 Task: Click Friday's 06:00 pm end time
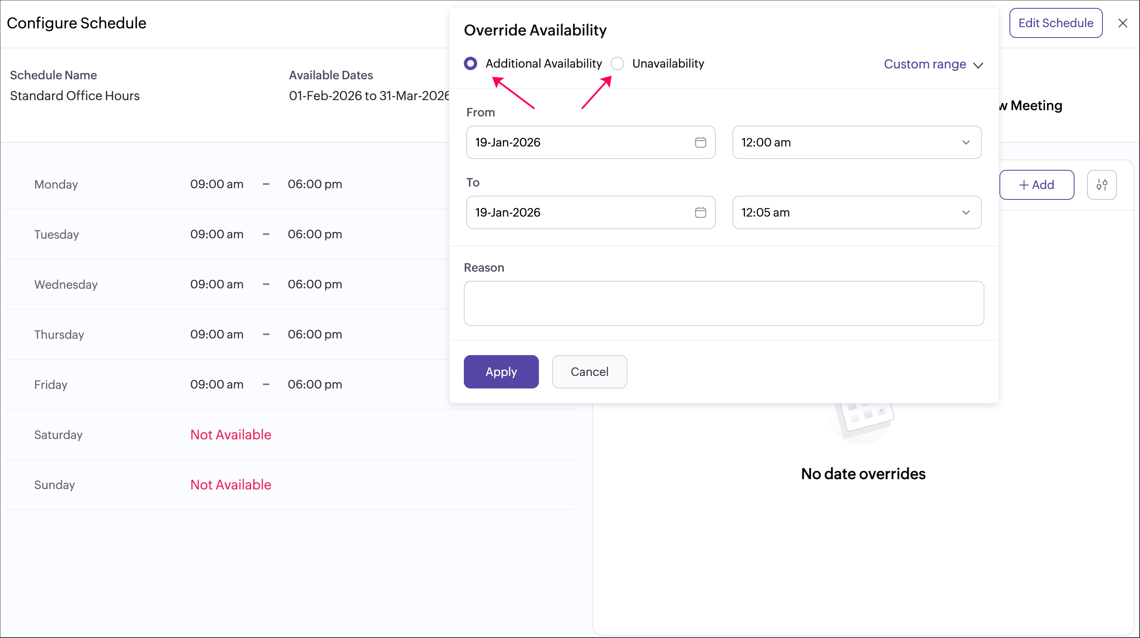315,384
